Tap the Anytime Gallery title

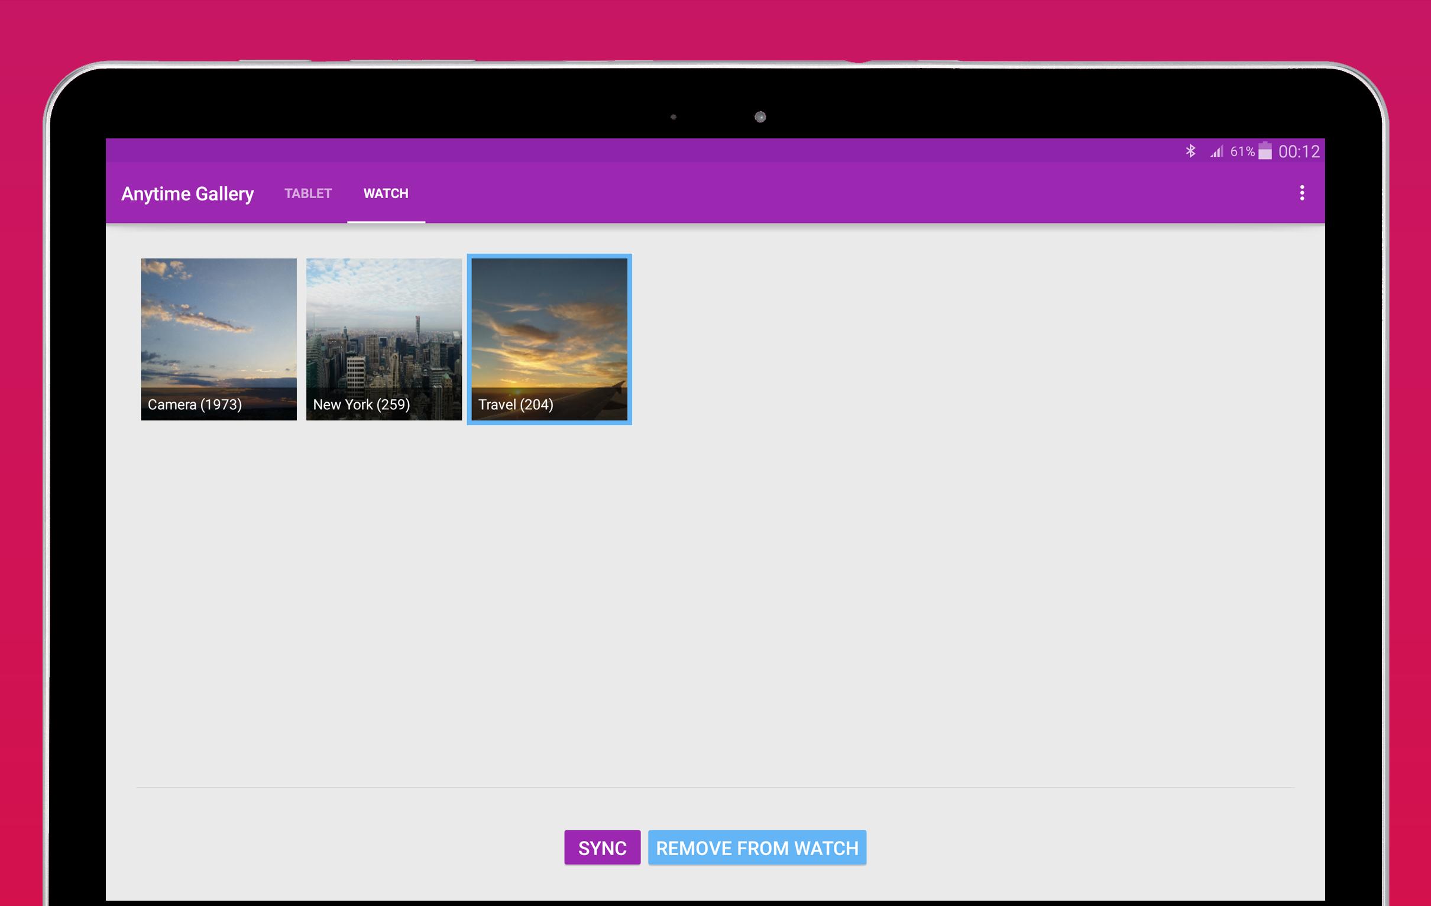pyautogui.click(x=187, y=193)
